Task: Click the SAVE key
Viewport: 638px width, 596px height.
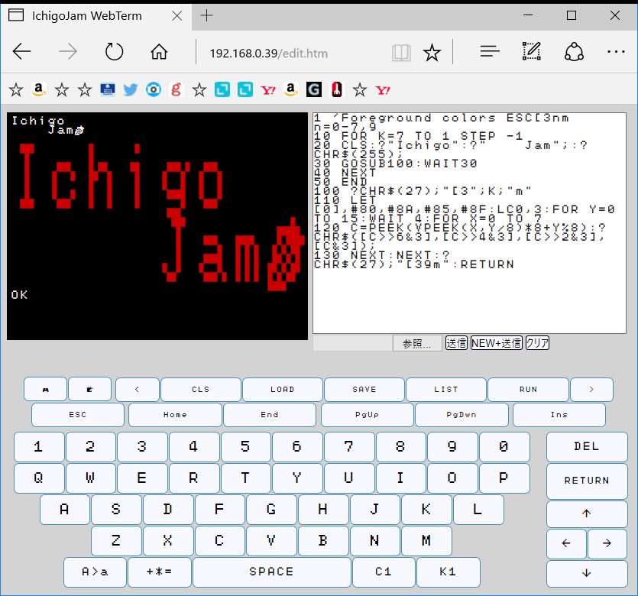Action: (x=364, y=390)
